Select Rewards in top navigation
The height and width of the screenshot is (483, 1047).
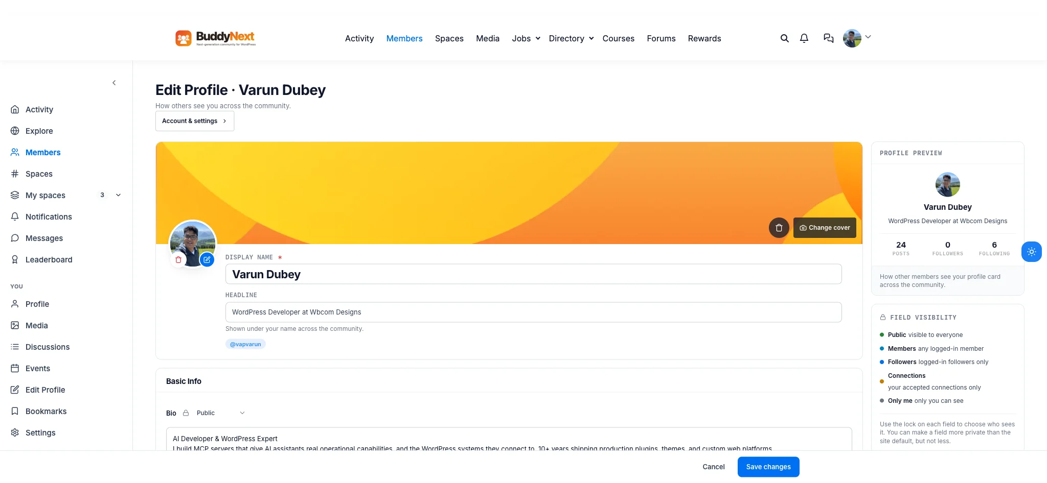[704, 38]
